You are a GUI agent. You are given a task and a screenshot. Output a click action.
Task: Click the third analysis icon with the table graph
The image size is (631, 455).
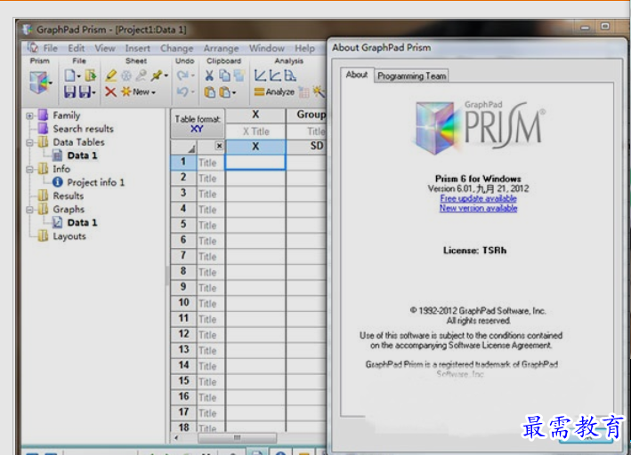click(290, 76)
